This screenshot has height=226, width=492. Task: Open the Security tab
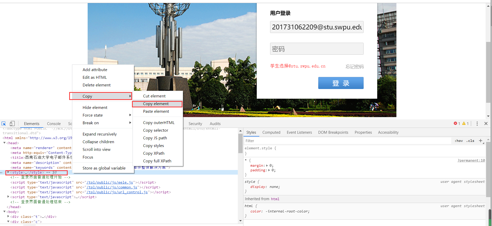tap(195, 123)
